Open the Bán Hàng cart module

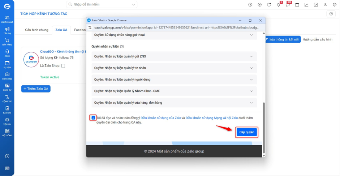7,42
